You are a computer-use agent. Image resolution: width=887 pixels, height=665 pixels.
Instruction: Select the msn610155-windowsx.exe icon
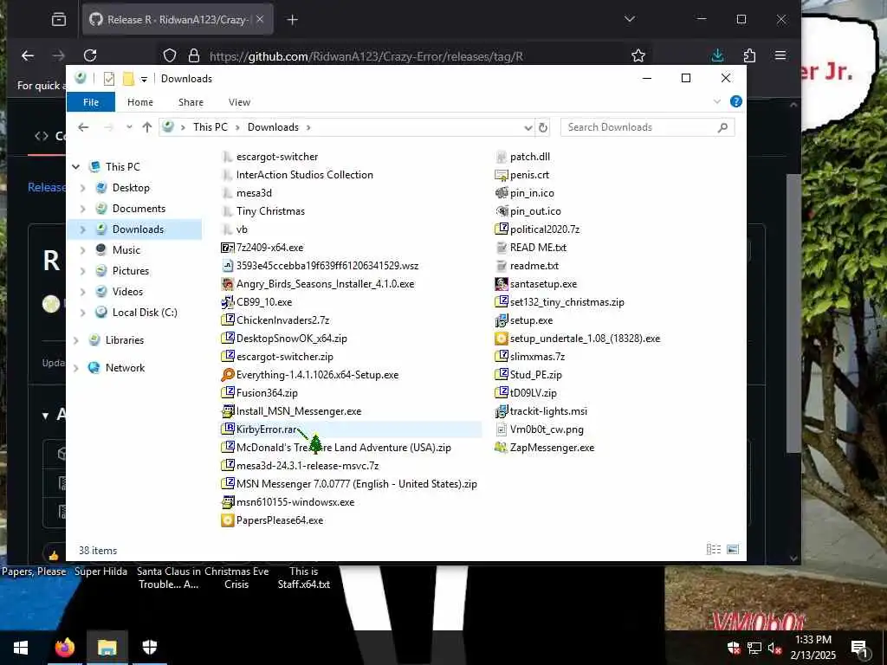pyautogui.click(x=228, y=502)
